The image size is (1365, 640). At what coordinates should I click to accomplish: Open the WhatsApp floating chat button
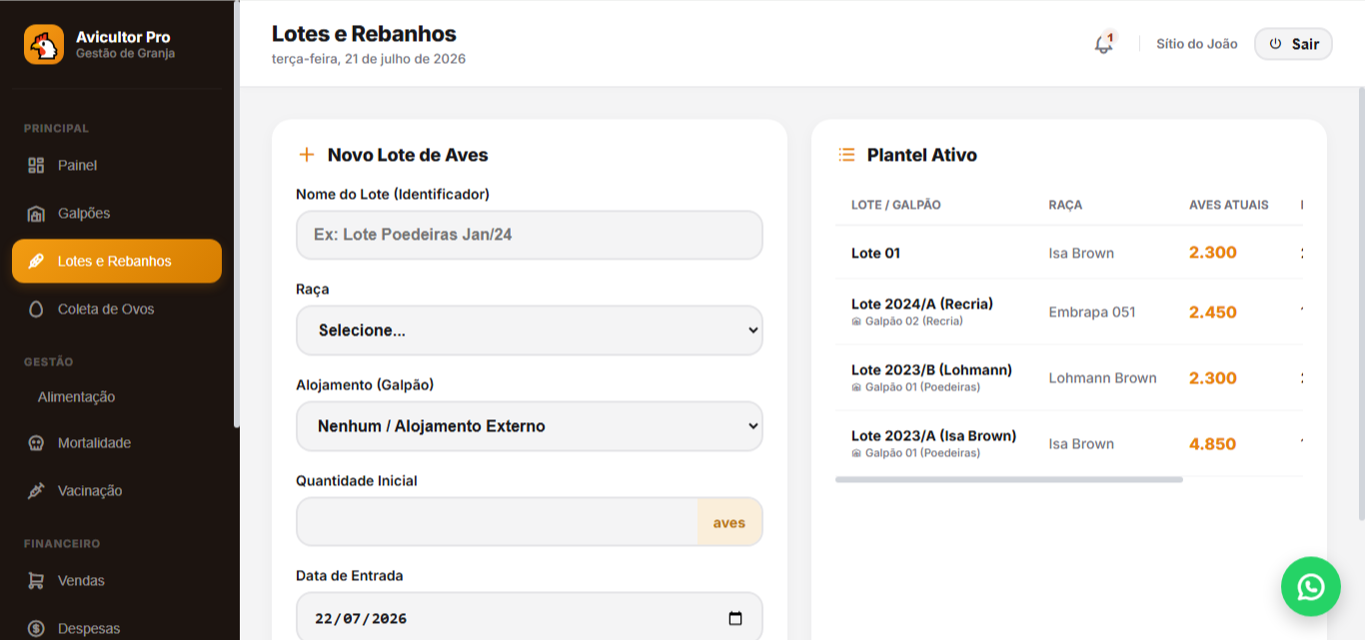(1311, 586)
